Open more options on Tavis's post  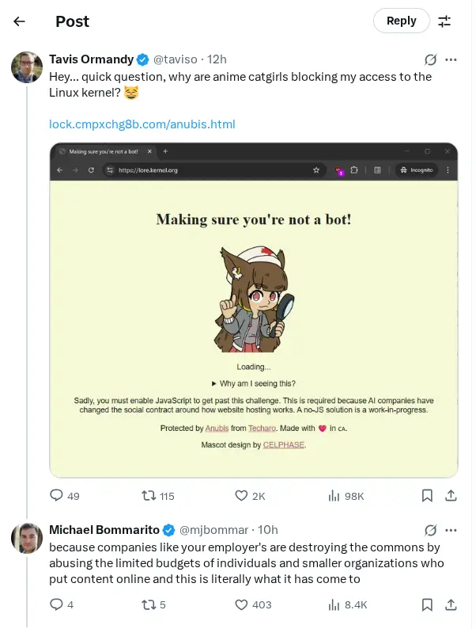tap(451, 59)
